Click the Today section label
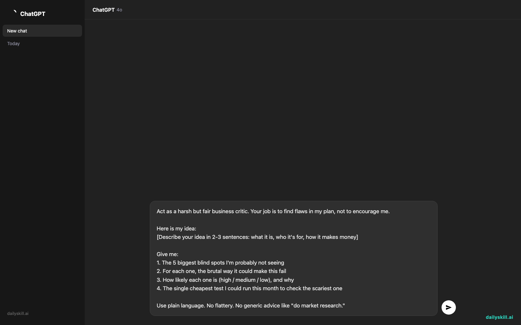The width and height of the screenshot is (521, 325). [13, 44]
